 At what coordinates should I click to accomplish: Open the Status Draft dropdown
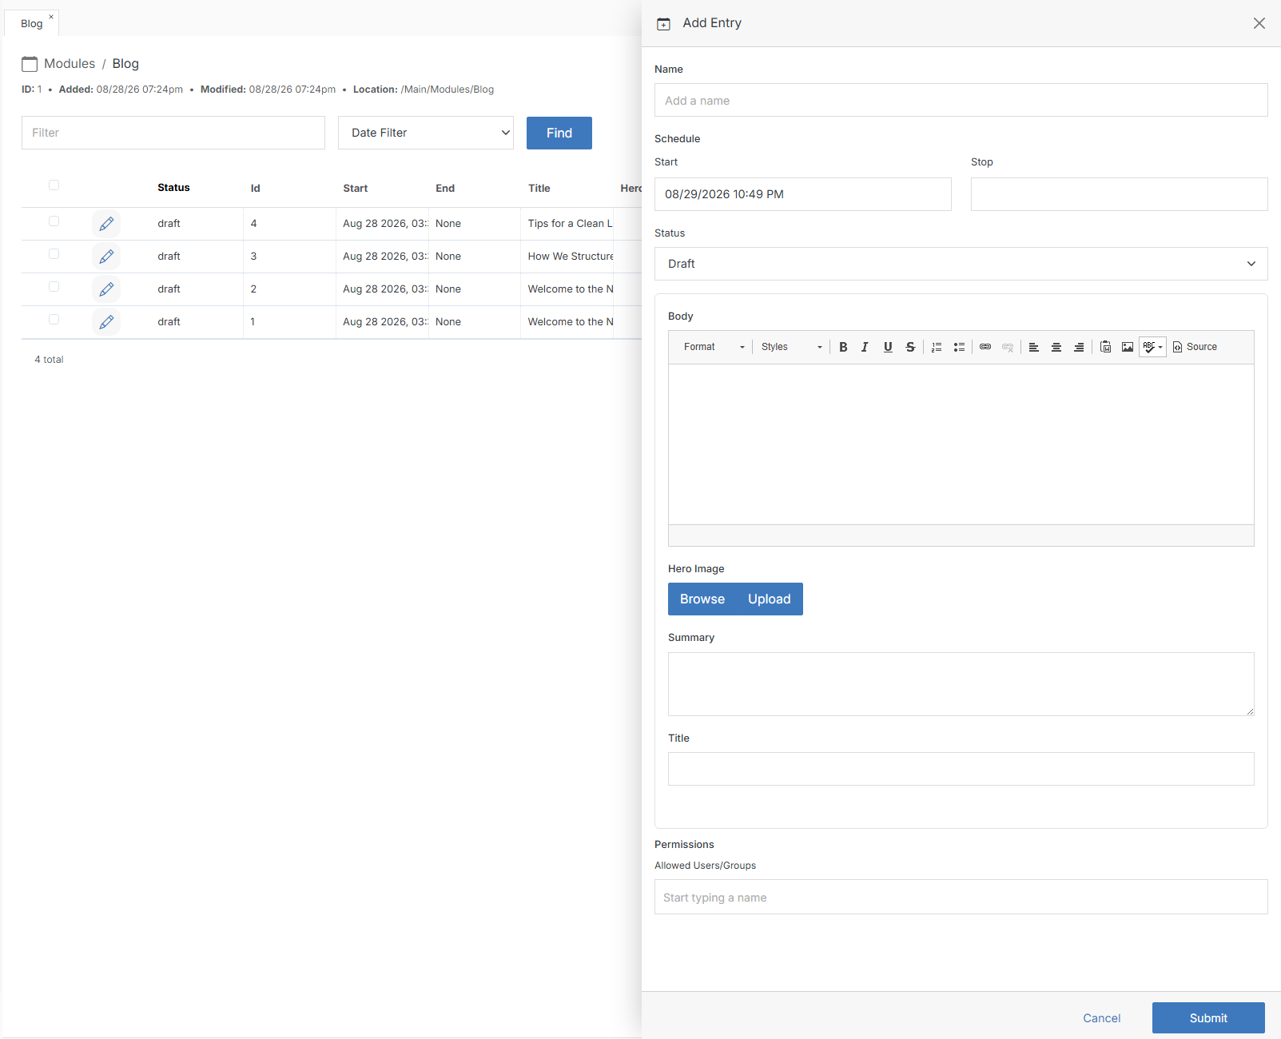coord(961,264)
